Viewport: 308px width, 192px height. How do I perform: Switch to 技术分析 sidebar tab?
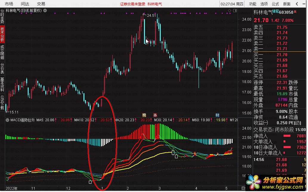click(x=2, y=34)
